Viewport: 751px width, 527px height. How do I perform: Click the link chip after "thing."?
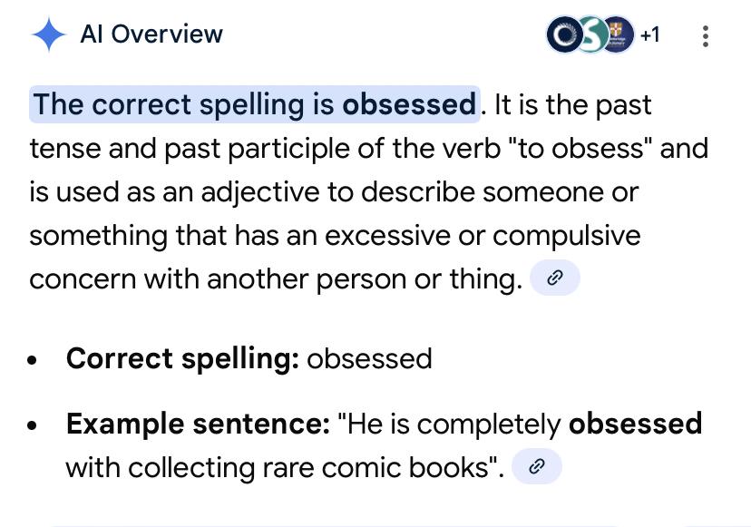point(554,278)
